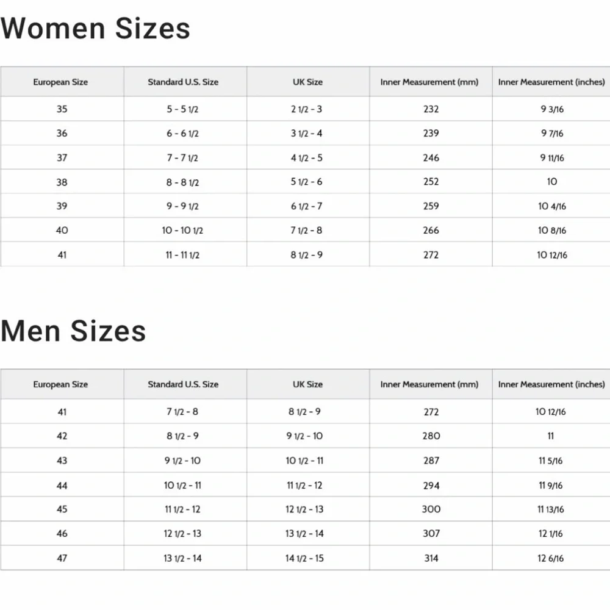Click the 12 1/16 inches cell
The image size is (610, 610).
[x=551, y=534]
